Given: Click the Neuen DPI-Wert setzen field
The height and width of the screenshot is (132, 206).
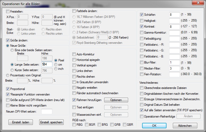Looking at the screenshot, I should point(47,112).
